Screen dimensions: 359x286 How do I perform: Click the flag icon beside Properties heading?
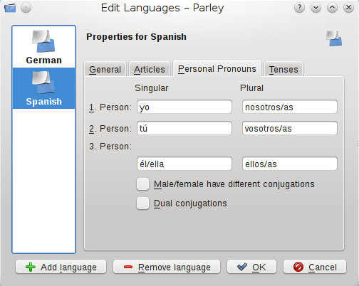(x=334, y=38)
